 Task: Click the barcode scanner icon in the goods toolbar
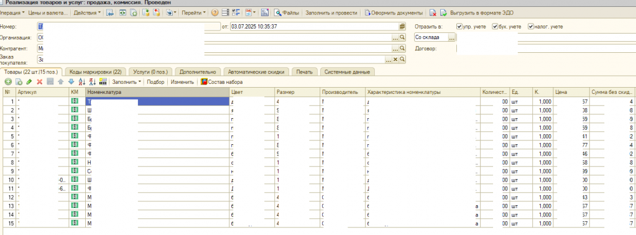pos(103,82)
